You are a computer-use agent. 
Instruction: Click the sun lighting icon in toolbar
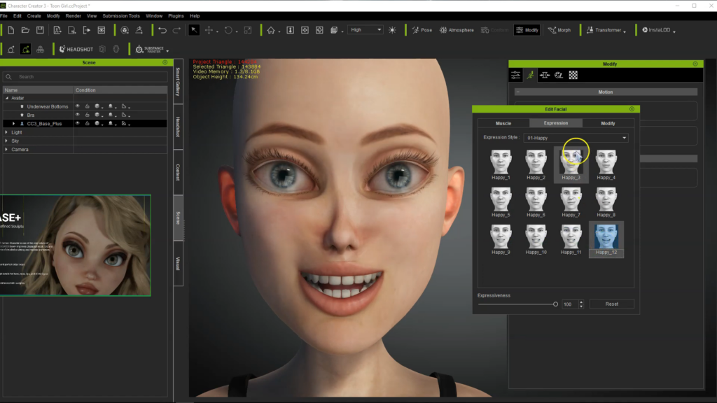[x=392, y=30]
